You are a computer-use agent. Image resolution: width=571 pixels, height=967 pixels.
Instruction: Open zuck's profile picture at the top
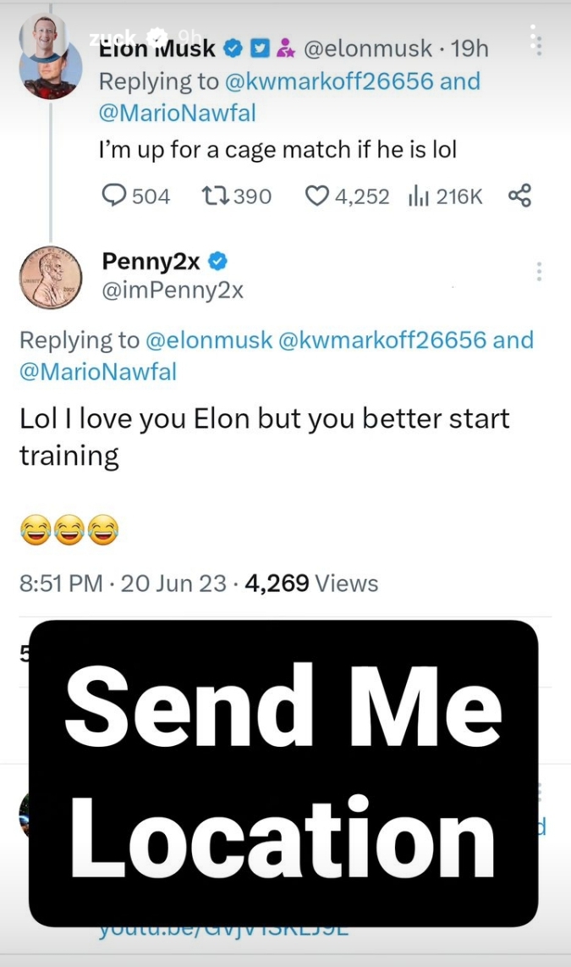[42, 35]
